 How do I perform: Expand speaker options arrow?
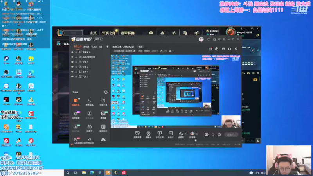197,134
